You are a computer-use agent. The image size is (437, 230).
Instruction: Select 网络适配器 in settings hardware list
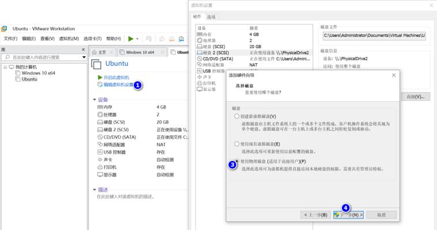(254, 65)
